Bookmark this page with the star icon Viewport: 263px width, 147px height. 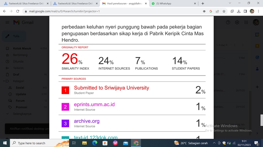click(224, 11)
